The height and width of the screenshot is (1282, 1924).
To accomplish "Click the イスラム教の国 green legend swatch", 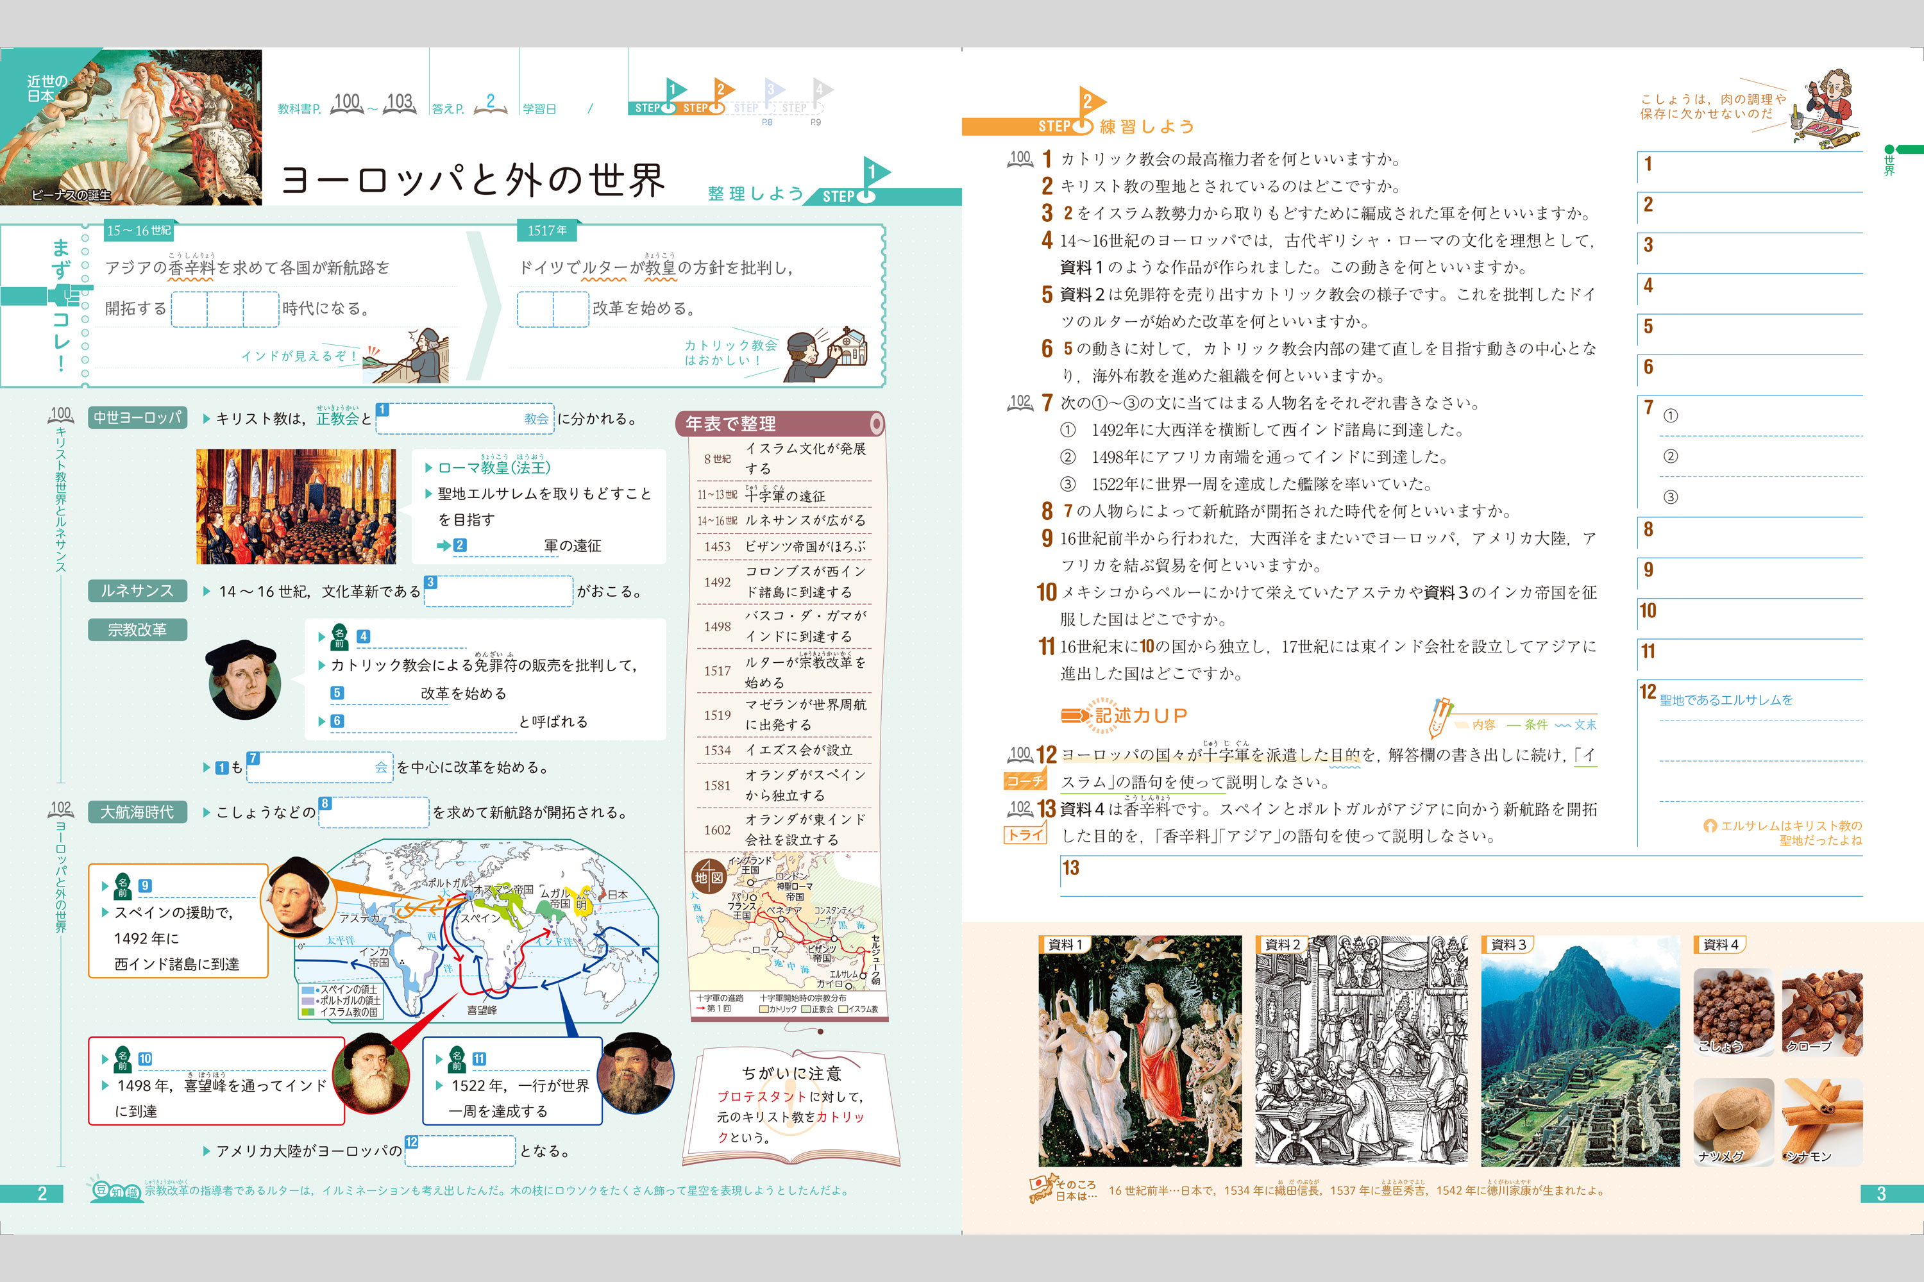I will click(x=308, y=1012).
